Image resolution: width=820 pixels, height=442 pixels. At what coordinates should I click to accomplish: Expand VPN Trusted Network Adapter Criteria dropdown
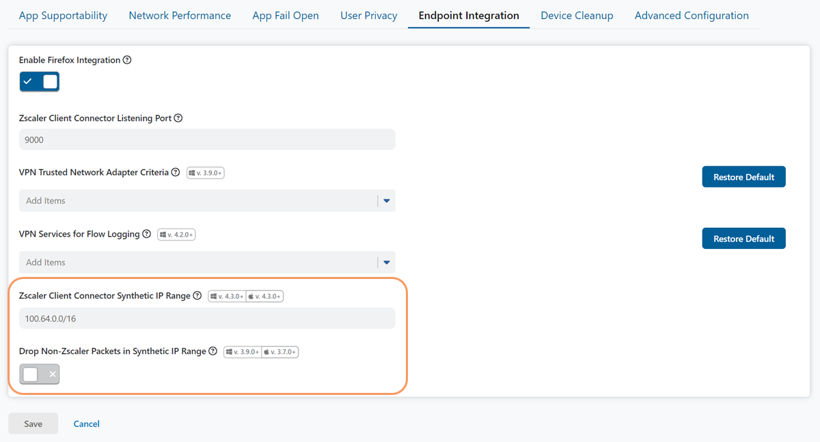[x=386, y=201]
